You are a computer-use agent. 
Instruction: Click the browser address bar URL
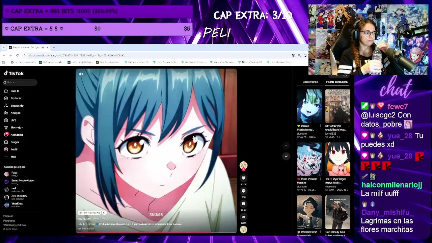point(77,55)
